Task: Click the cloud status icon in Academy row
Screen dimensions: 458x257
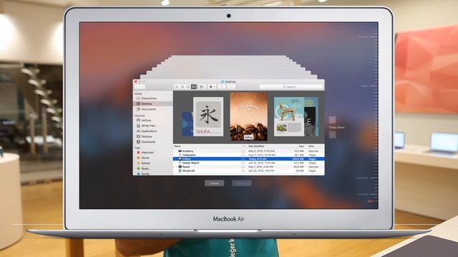Action: (243, 151)
